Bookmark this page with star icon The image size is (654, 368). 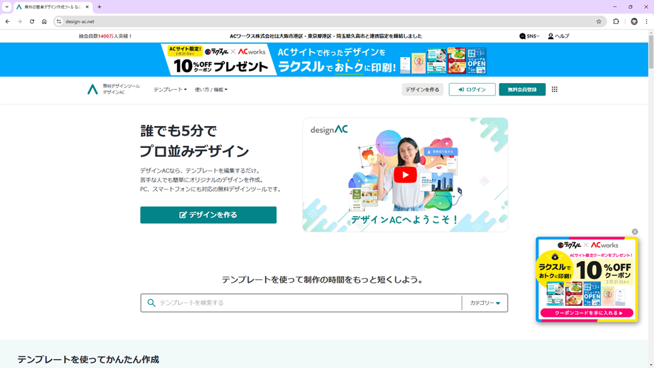599,21
